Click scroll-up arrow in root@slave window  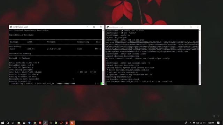click(200, 31)
